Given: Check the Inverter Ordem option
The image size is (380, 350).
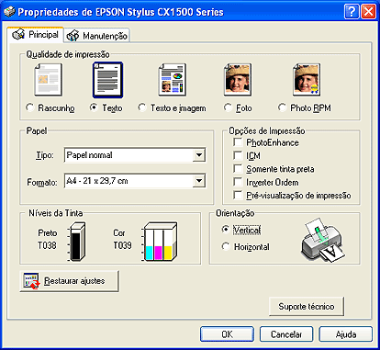Looking at the screenshot, I should (238, 182).
